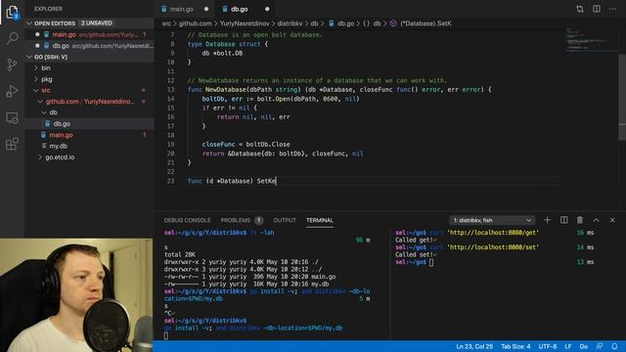Screen dimensions: 626x352
Task: Click the github.com breadcrumb segment
Action: (195, 23)
